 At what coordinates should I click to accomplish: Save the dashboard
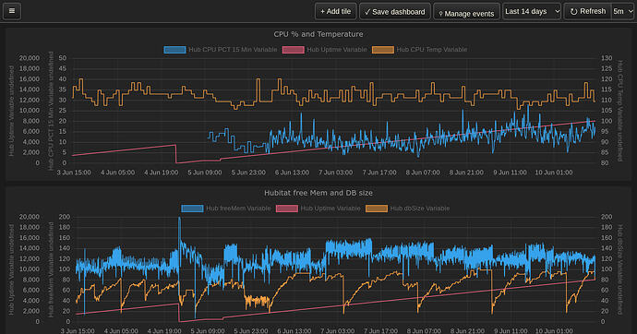pyautogui.click(x=395, y=12)
